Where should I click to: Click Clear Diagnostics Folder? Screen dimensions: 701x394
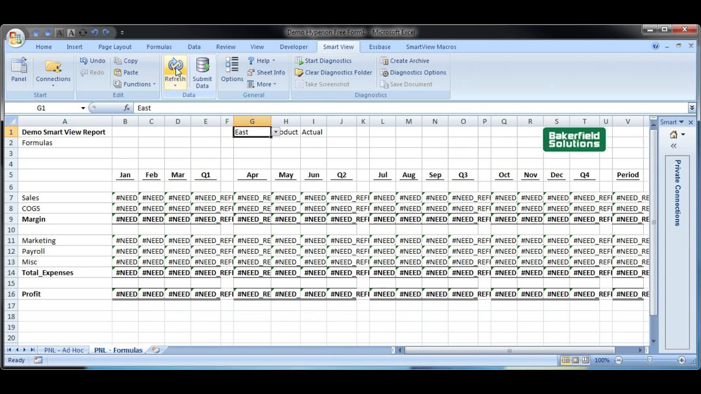[333, 72]
